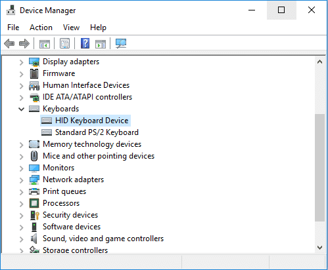This screenshot has width=328, height=270.
Task: Open the Properties toolbar icon
Action: [x=64, y=43]
